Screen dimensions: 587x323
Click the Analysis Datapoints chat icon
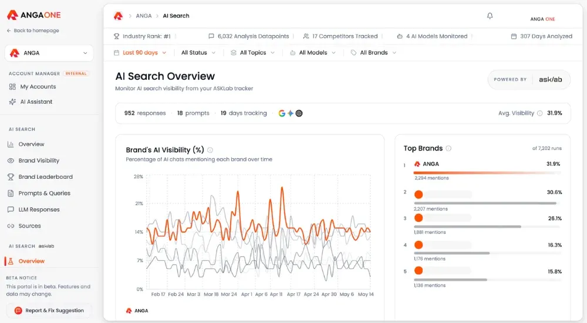pyautogui.click(x=211, y=36)
